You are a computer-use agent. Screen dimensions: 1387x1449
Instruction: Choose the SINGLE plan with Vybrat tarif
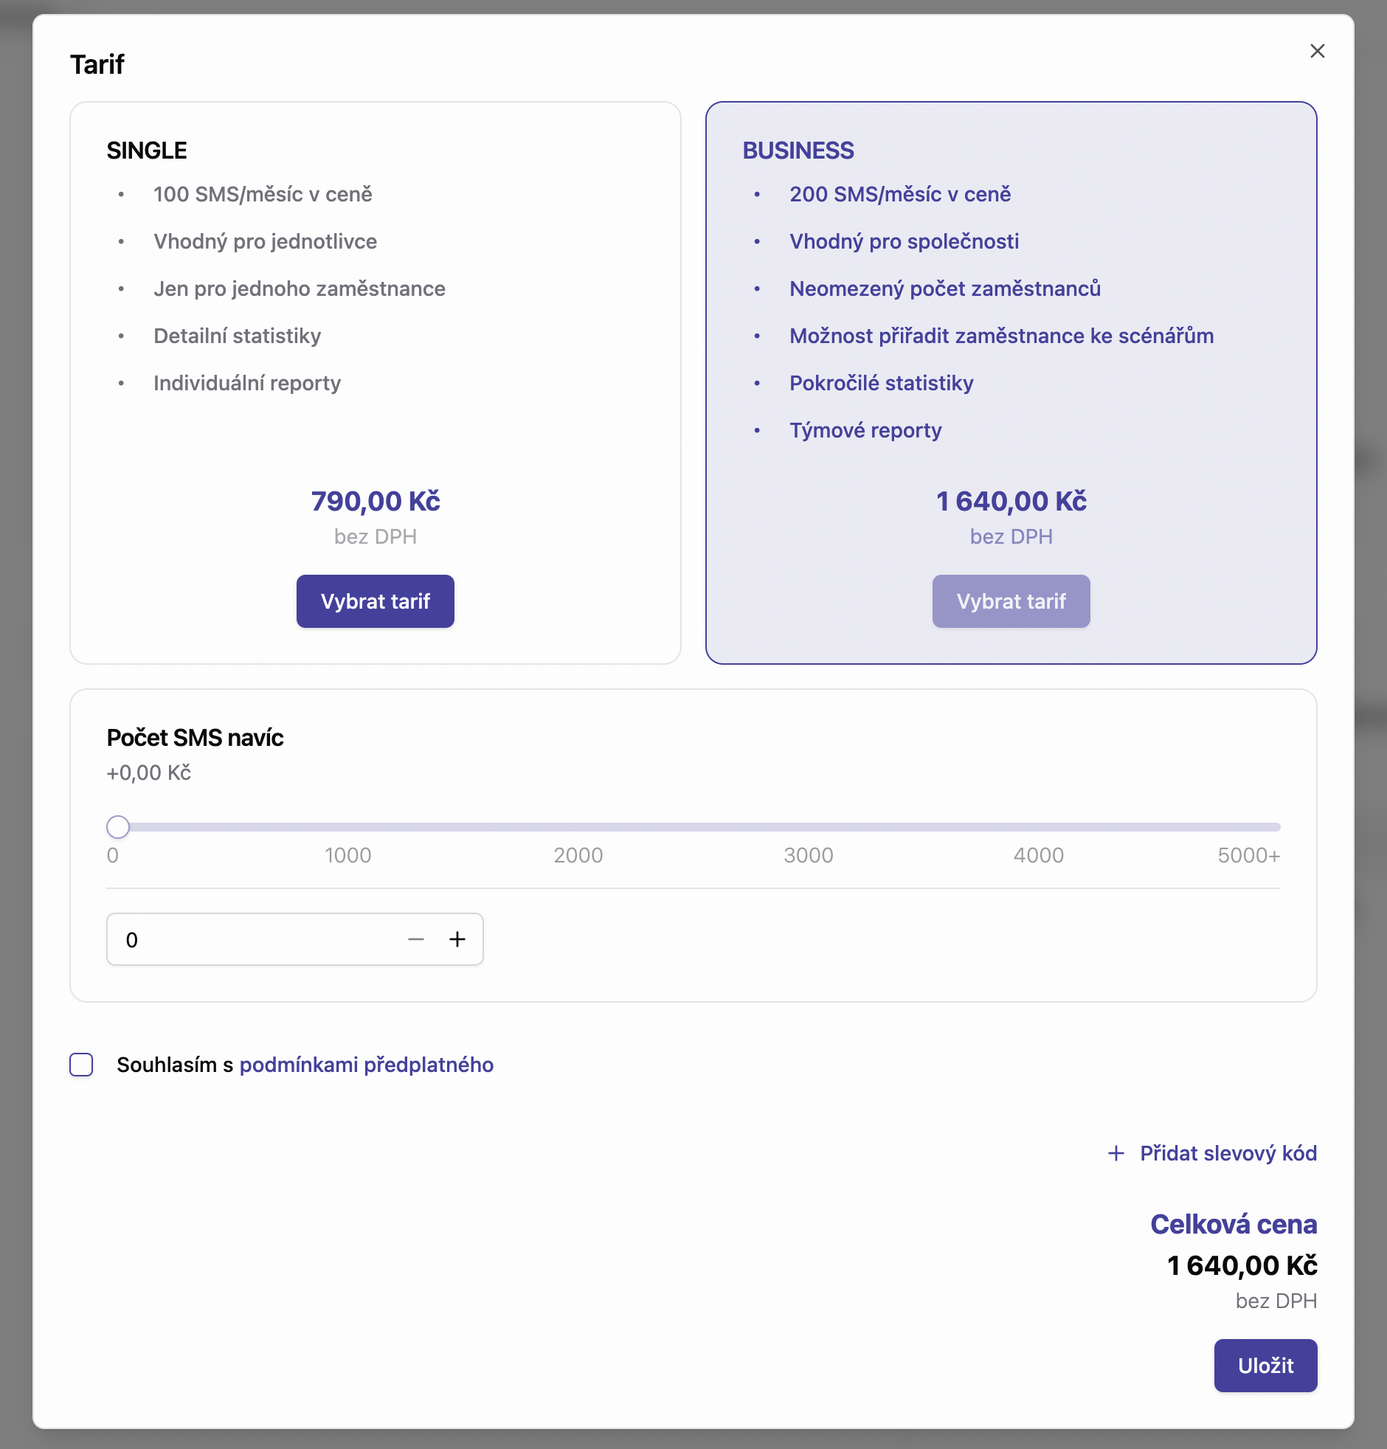pyautogui.click(x=375, y=601)
